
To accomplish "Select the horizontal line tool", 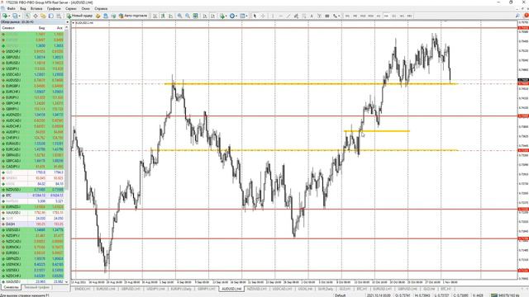I will (280, 16).
